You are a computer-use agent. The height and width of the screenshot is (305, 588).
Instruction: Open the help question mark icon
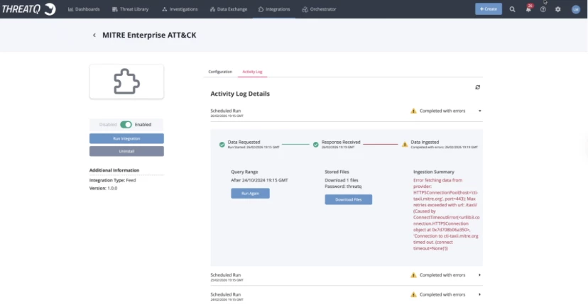point(543,9)
